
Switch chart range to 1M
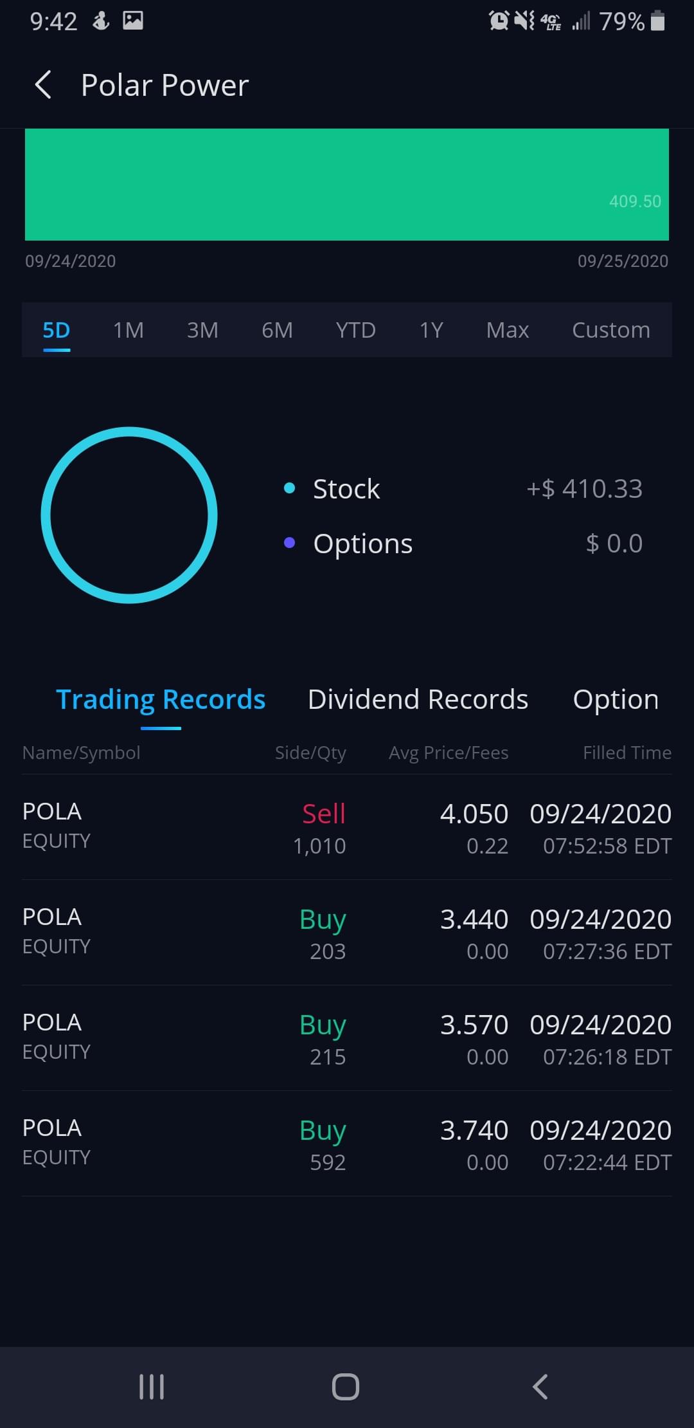(x=129, y=330)
